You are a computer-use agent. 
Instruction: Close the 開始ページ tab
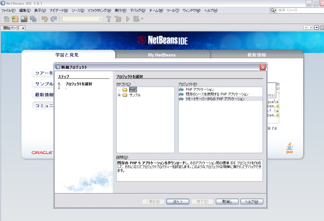point(23,28)
